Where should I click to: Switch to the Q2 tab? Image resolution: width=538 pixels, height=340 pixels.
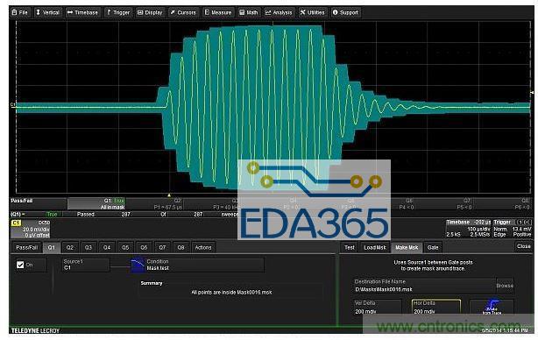tap(69, 247)
